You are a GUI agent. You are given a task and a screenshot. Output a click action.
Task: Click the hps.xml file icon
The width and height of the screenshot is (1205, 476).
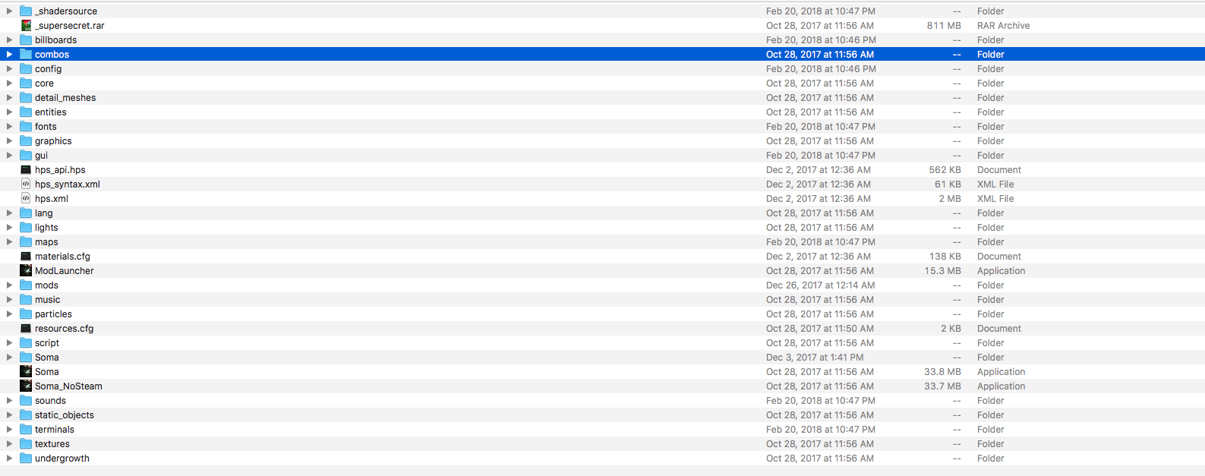pyautogui.click(x=26, y=199)
